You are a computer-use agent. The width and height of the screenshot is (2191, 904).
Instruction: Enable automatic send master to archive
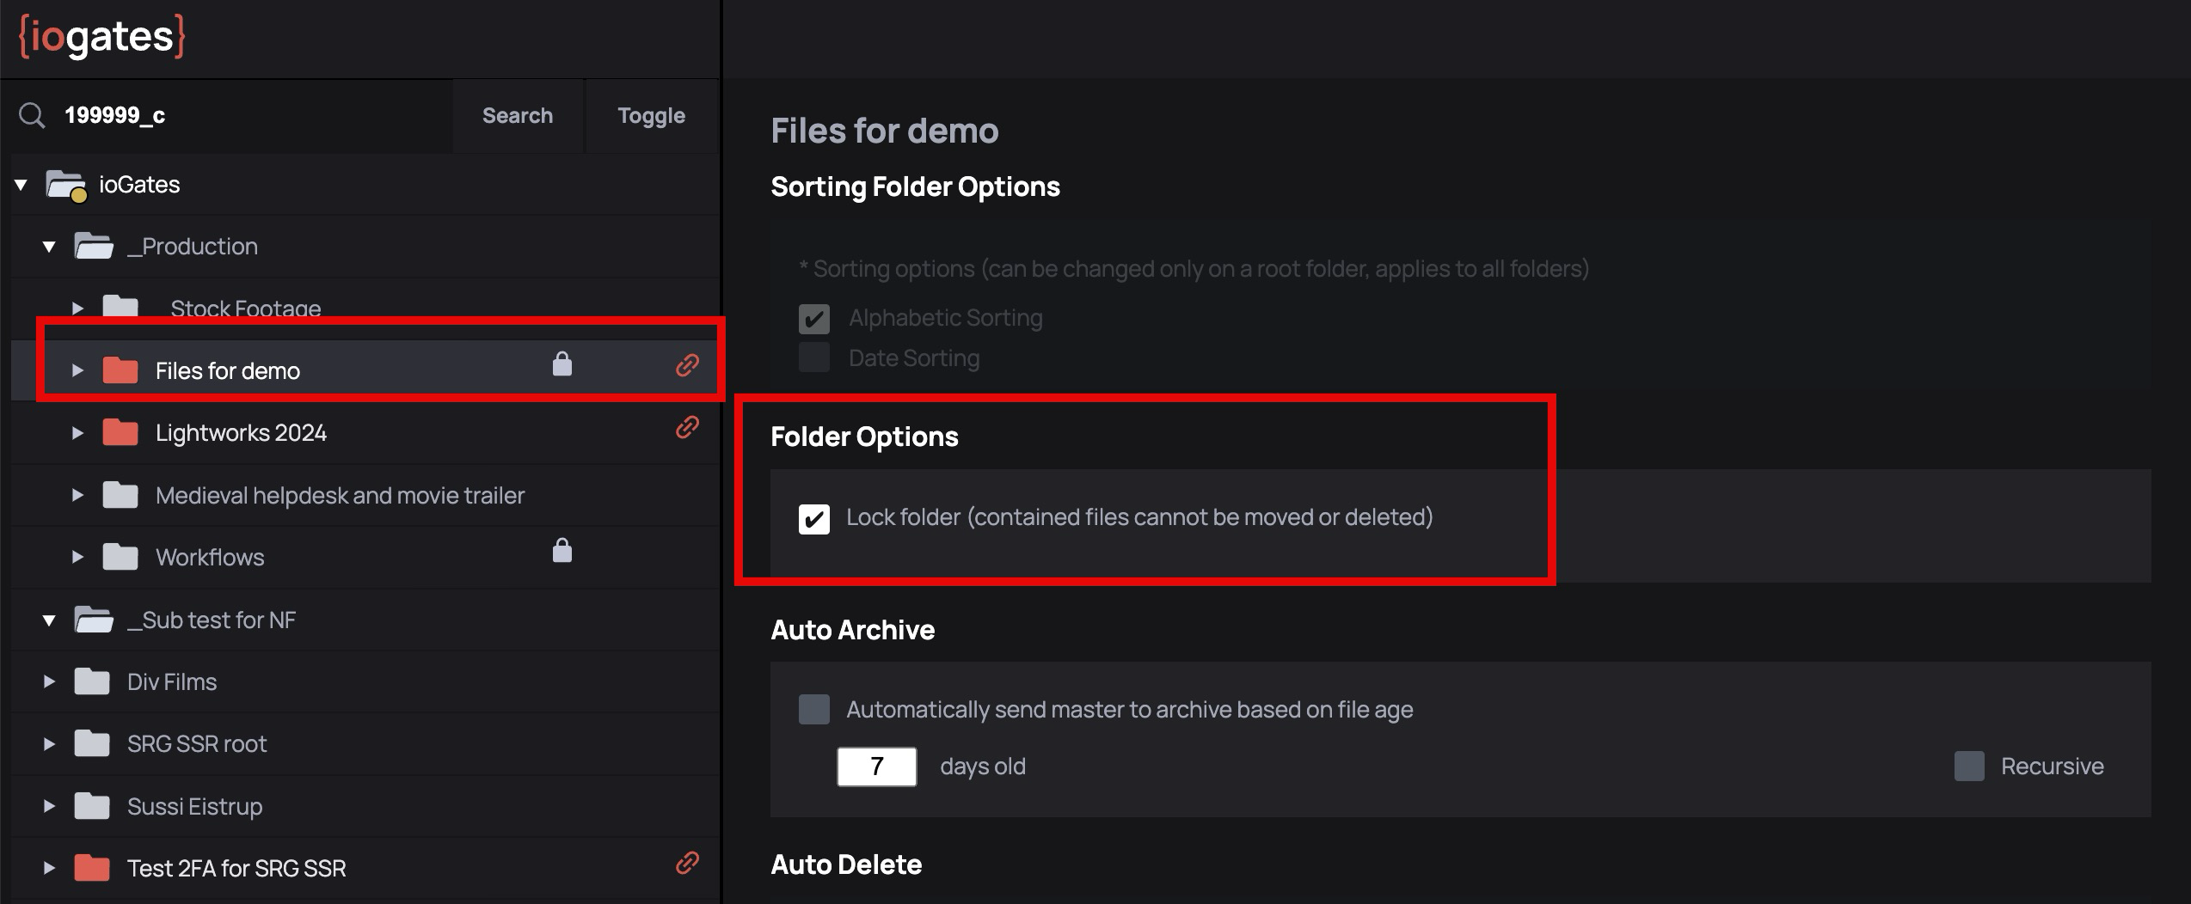tap(813, 710)
